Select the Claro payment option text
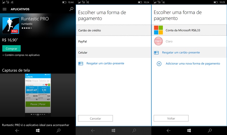Screen dimensions: 227x135 [169, 41]
